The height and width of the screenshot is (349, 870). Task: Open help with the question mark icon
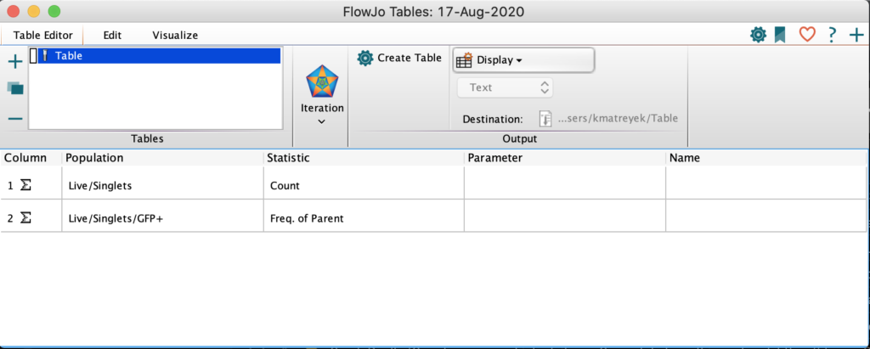click(831, 35)
